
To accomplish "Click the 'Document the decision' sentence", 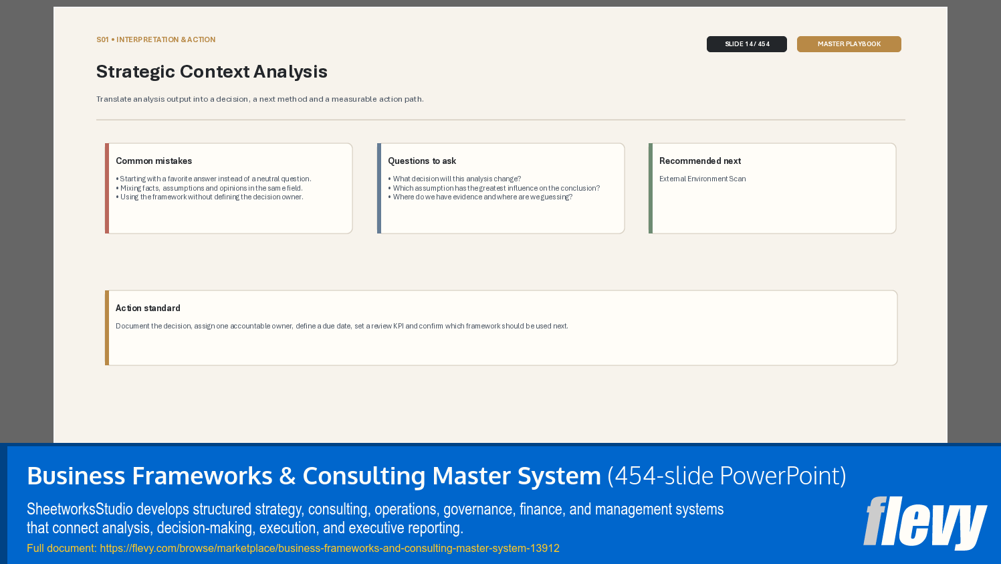I will (342, 326).
